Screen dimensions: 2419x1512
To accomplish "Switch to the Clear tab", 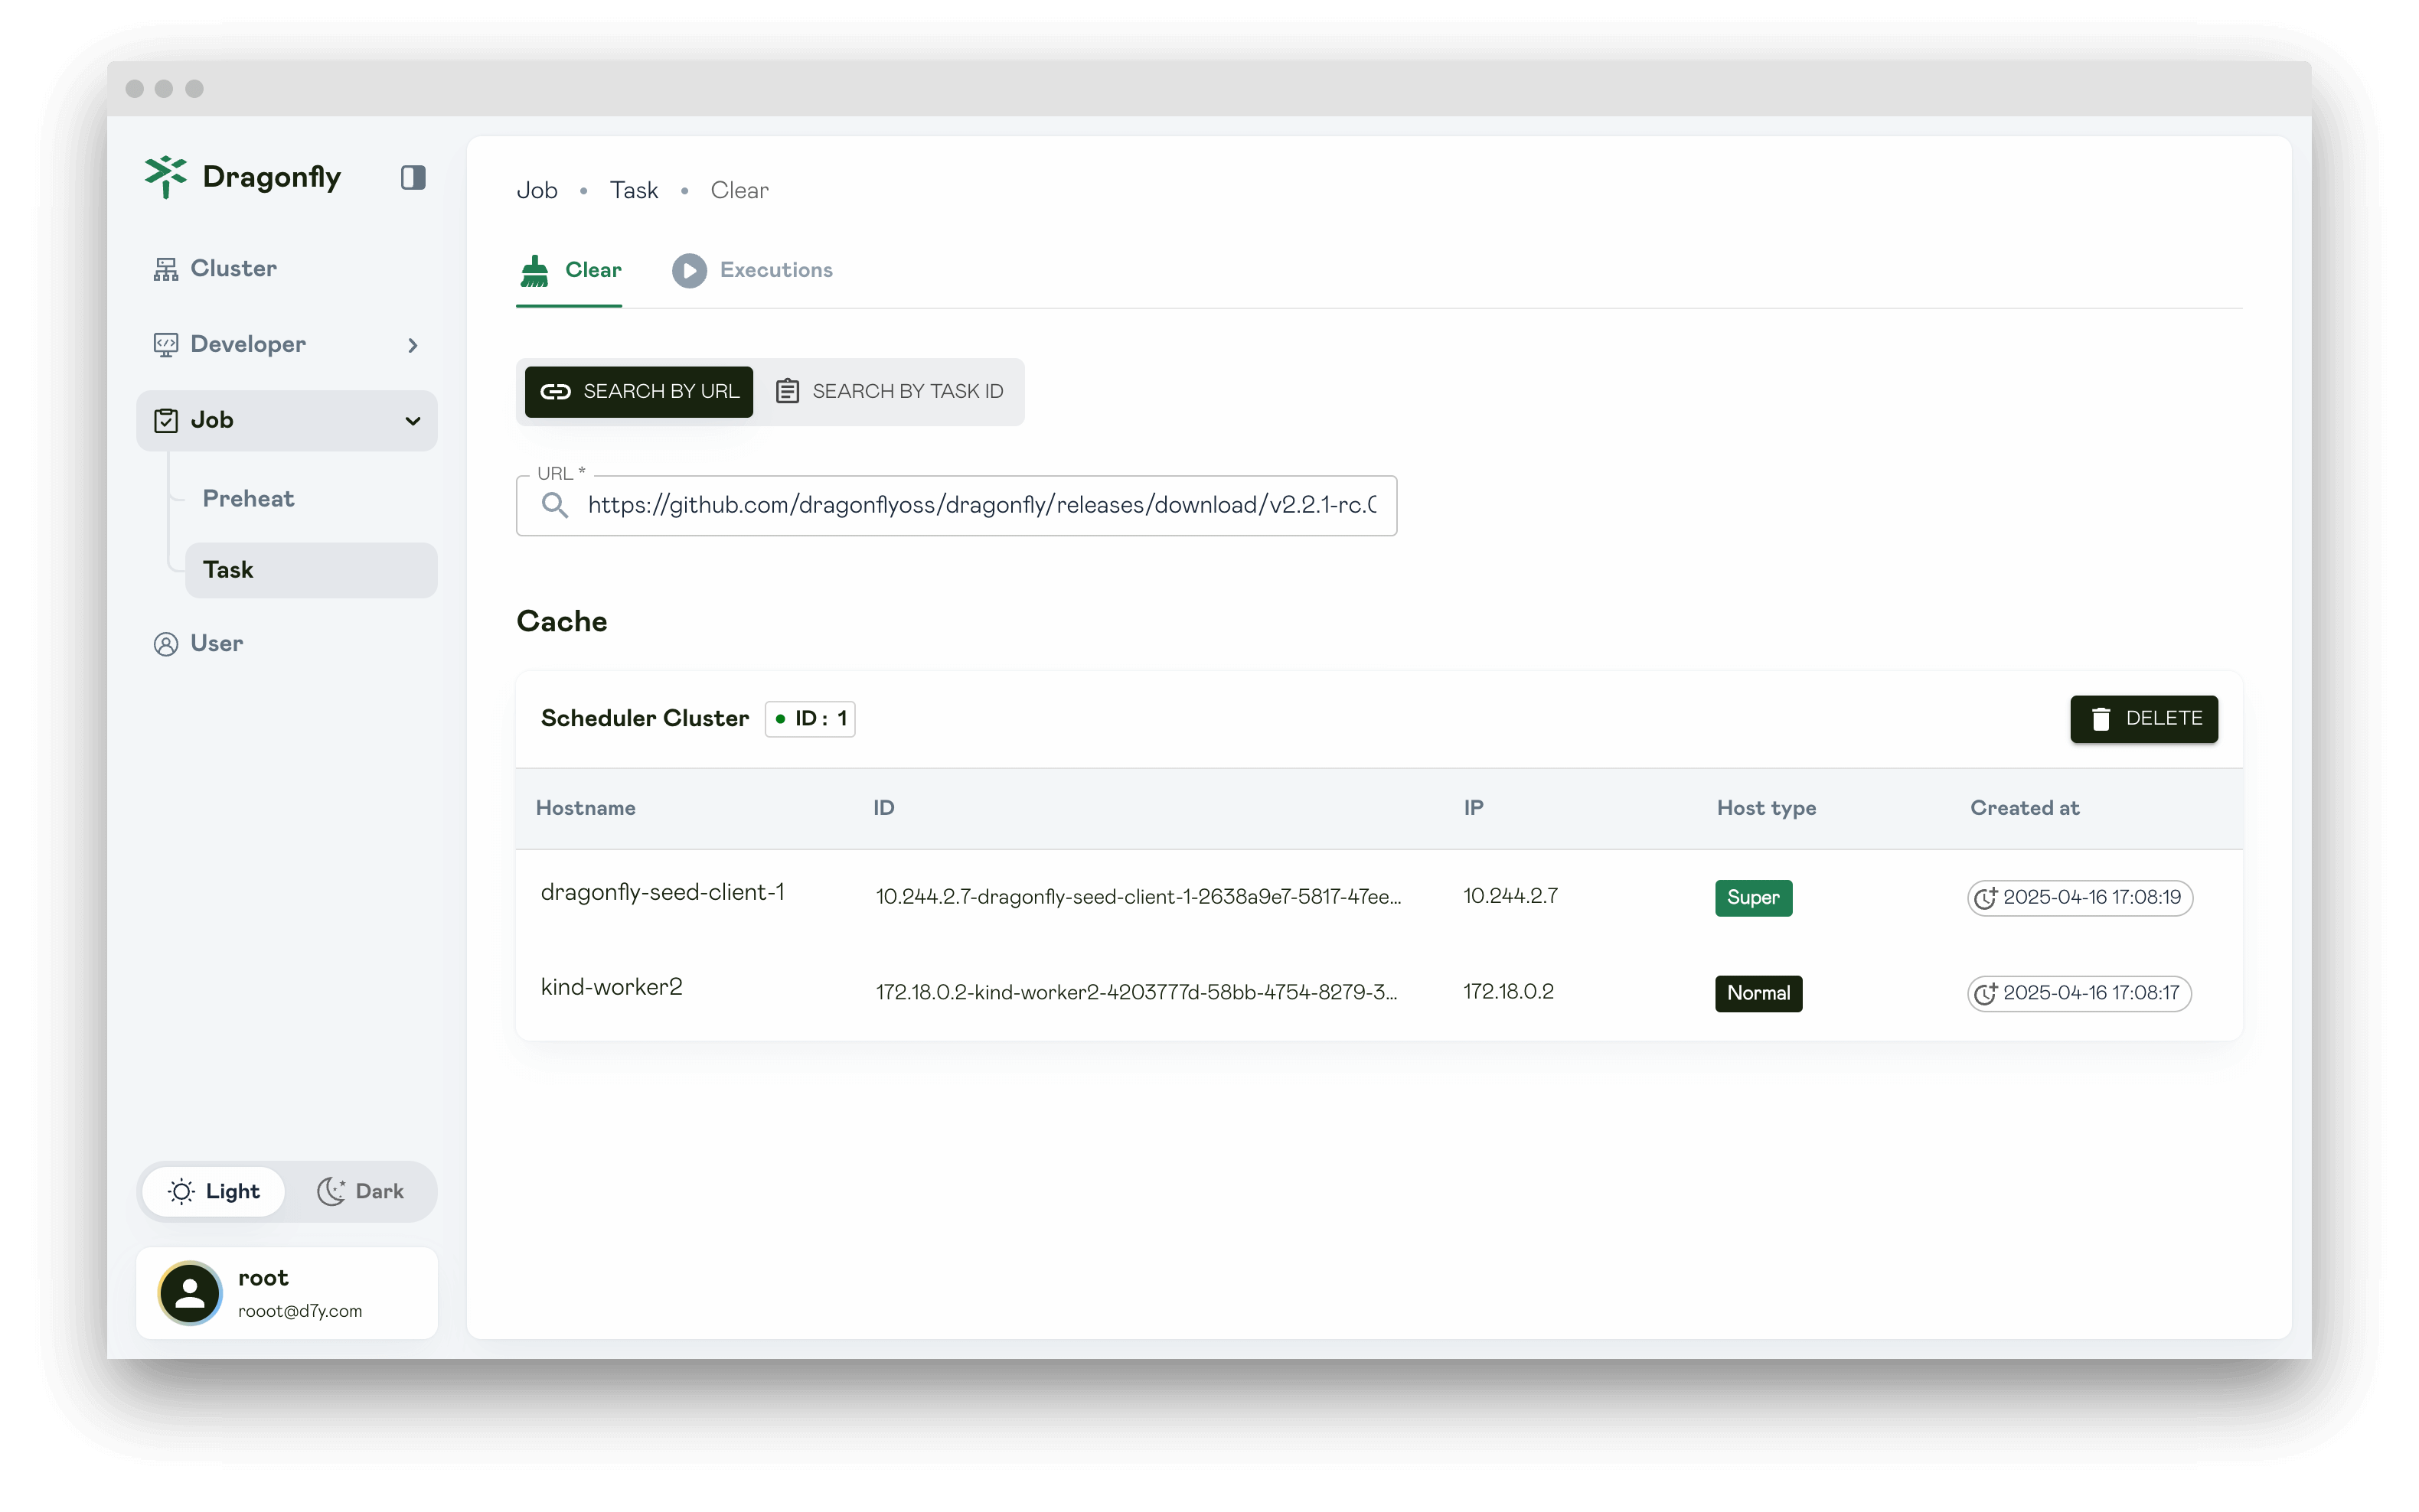I will pos(570,271).
